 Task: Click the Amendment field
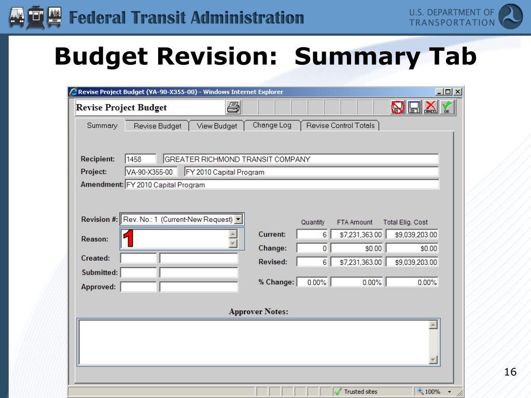[282, 185]
